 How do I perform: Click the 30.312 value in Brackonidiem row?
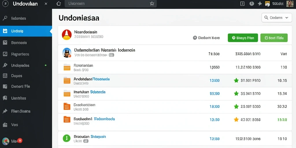pos(282,106)
